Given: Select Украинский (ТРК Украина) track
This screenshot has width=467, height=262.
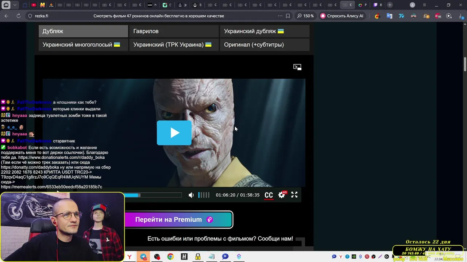Looking at the screenshot, I should coord(174,45).
